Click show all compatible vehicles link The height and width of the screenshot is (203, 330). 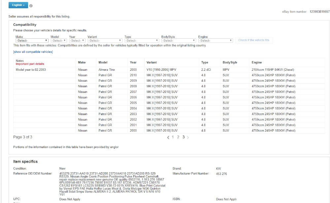[33, 52]
